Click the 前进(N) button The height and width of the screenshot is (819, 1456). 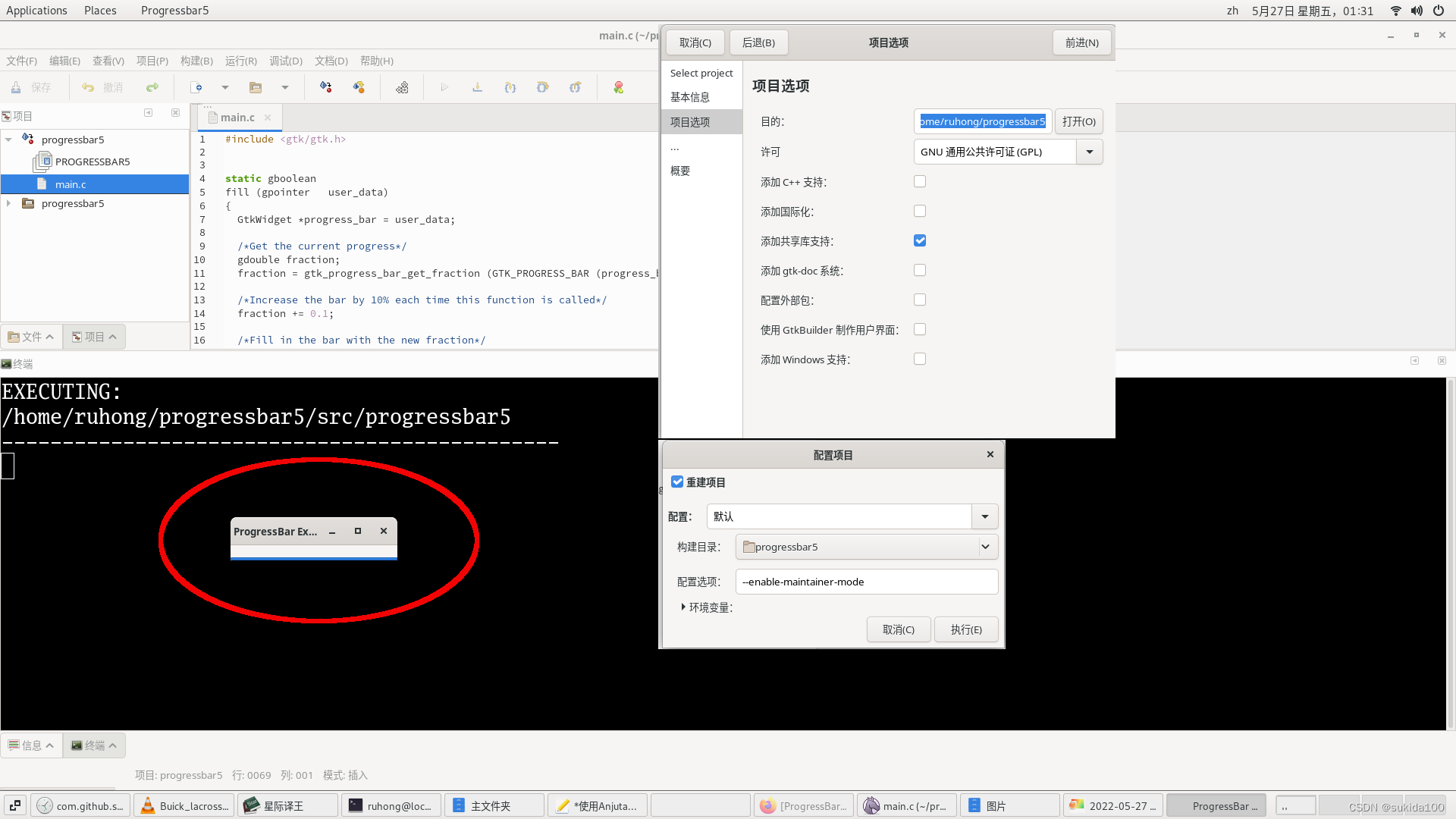coord(1081,42)
